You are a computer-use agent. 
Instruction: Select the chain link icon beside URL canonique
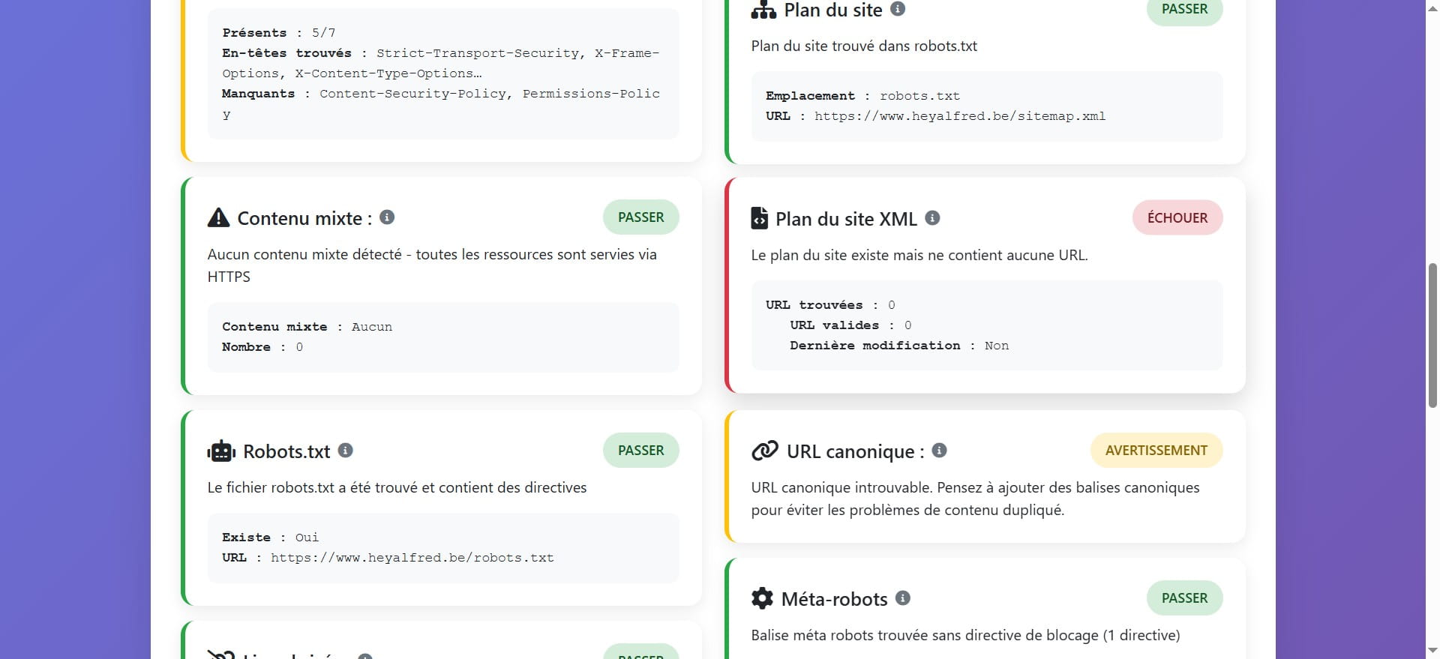(763, 450)
